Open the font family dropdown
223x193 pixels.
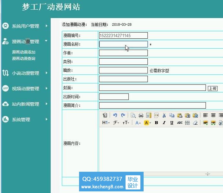(116, 123)
